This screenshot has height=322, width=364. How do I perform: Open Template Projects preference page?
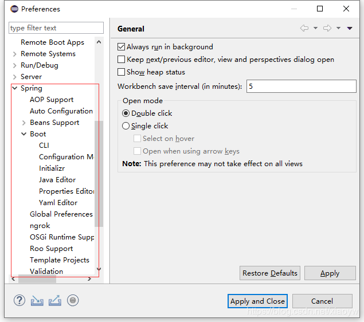[60, 260]
